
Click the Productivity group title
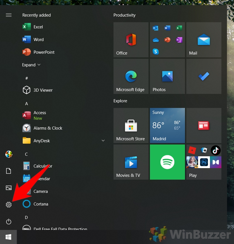coord(124,15)
